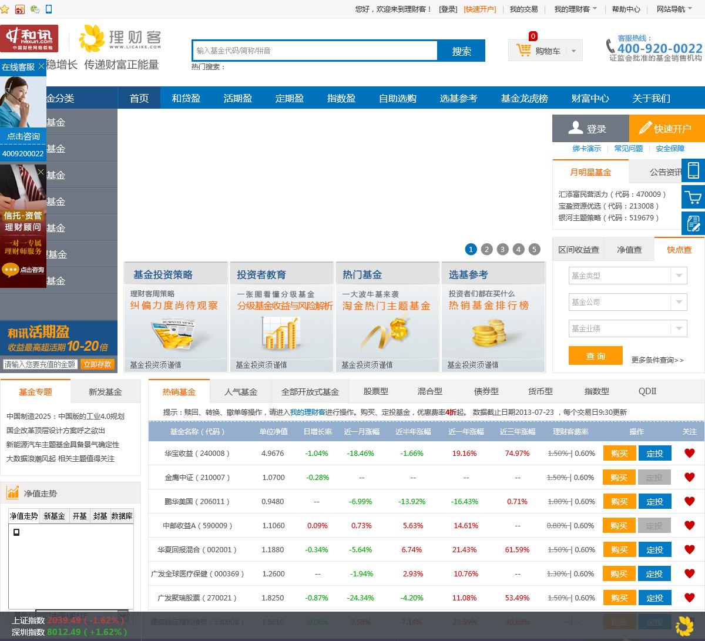705x641 pixels.
Task: Expand 我的理财客 menu in top bar
Action: (575, 9)
